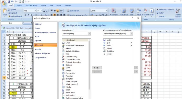Click the Přidat >> button
This screenshot has width=182, height=99.
97,68
